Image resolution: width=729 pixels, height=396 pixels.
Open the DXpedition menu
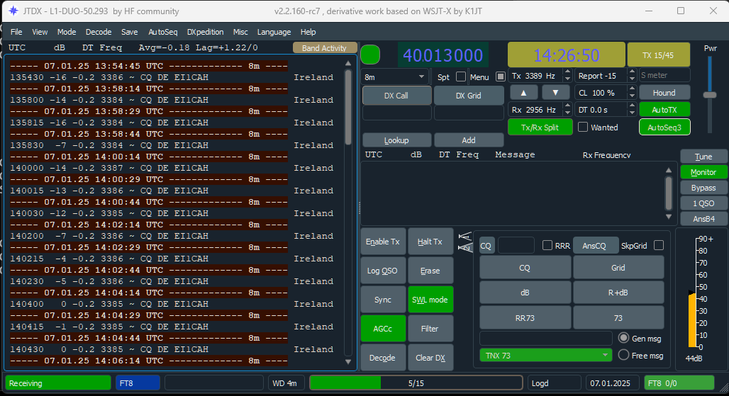coord(205,32)
